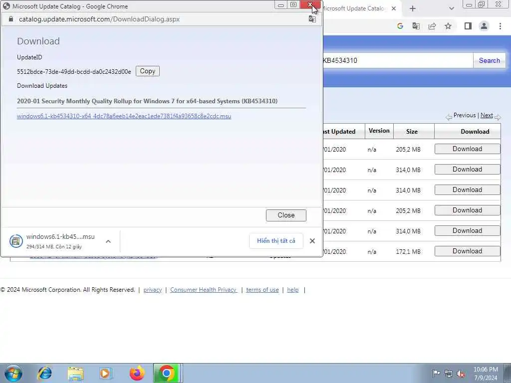511x383 pixels.
Task: Launch Internet Explorer from taskbar
Action: (x=44, y=373)
